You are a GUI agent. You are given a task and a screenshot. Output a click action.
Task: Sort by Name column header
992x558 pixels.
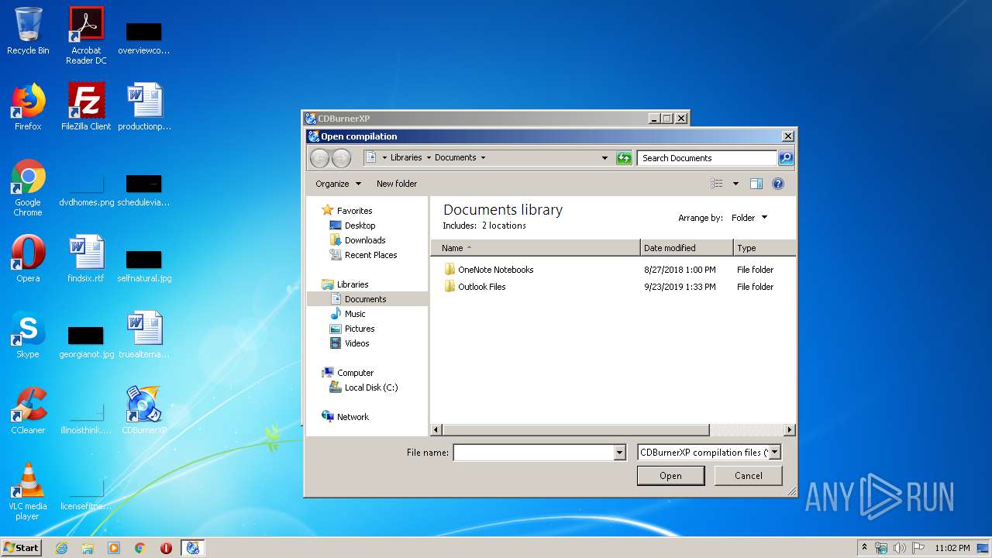[x=536, y=248]
